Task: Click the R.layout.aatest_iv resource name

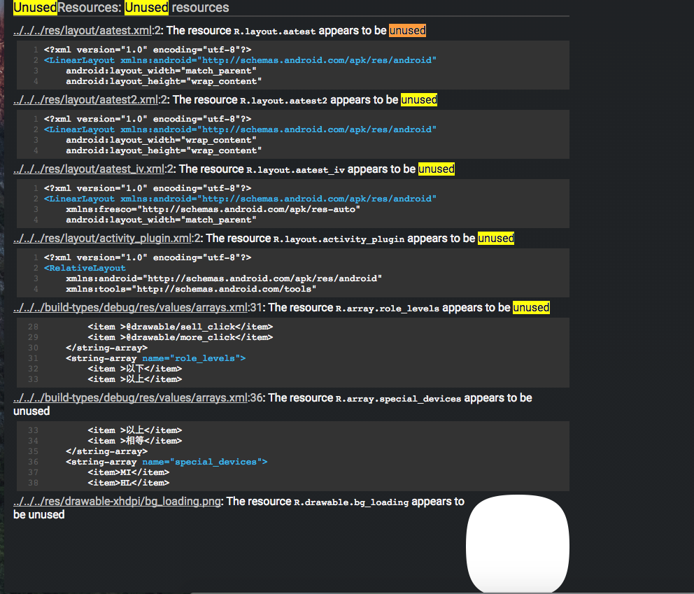Action: (295, 170)
